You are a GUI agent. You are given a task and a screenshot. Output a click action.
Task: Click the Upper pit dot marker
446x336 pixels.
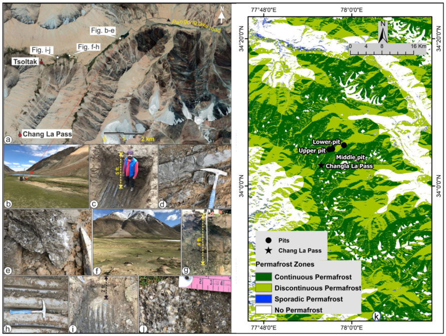click(x=328, y=150)
